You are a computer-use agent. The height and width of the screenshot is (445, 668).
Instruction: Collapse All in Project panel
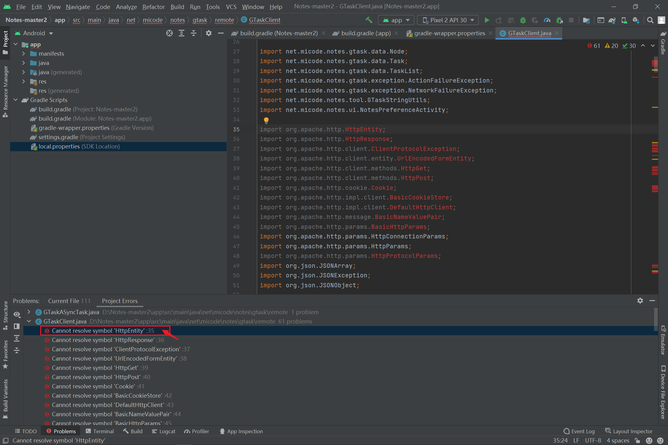[194, 33]
